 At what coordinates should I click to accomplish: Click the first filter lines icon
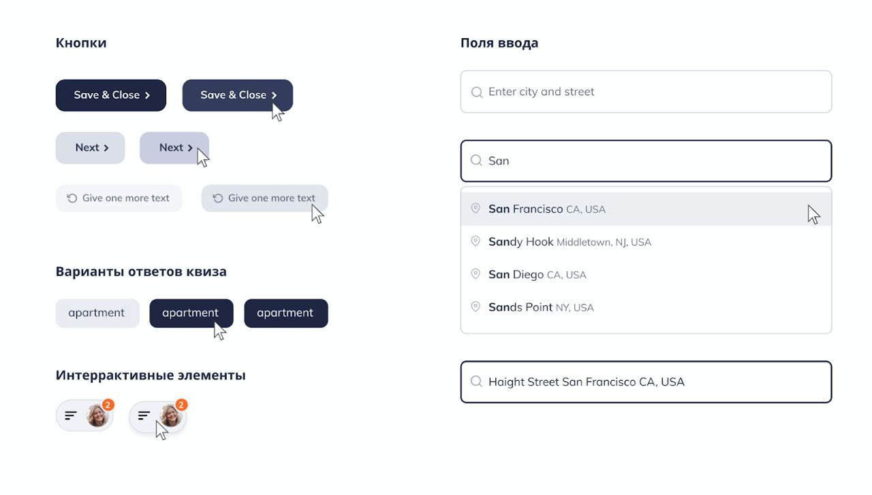click(x=71, y=415)
